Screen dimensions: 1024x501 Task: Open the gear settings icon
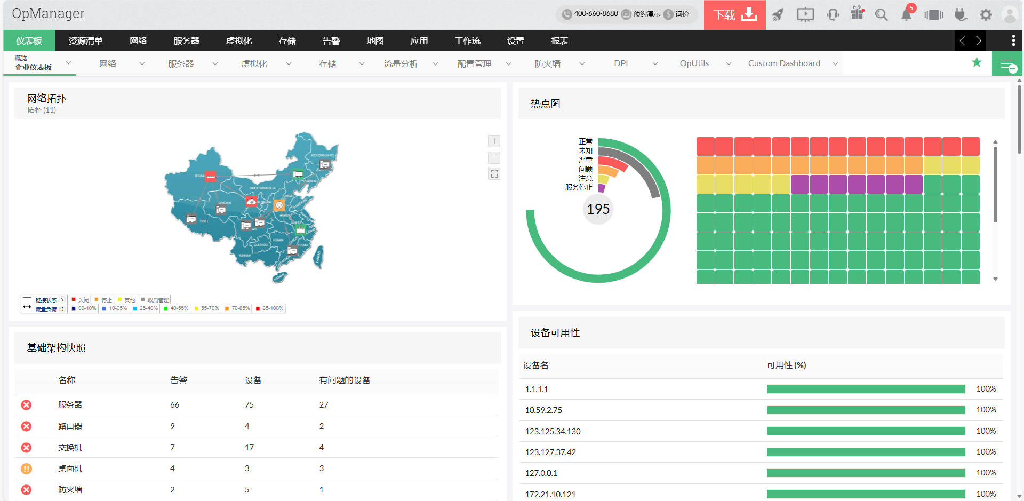986,15
